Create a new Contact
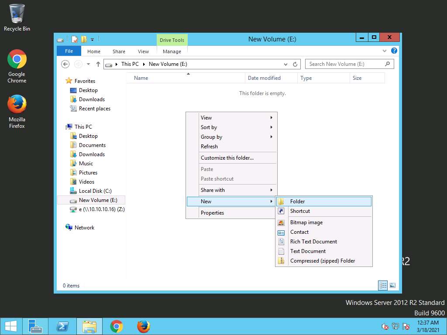 click(x=324, y=232)
